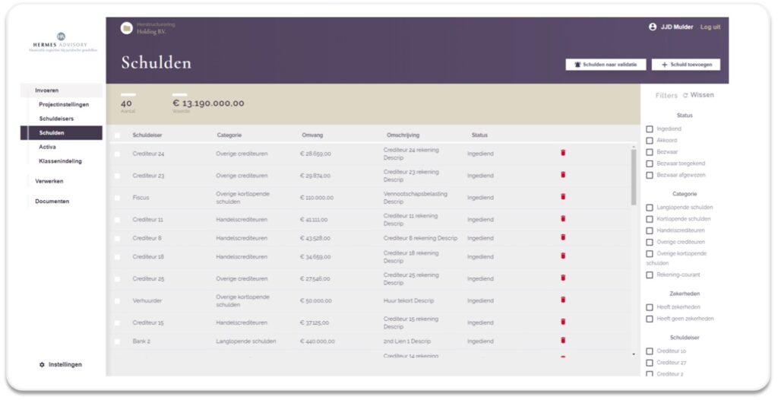Tick the Heeft geen zekerheden filter

coord(650,319)
